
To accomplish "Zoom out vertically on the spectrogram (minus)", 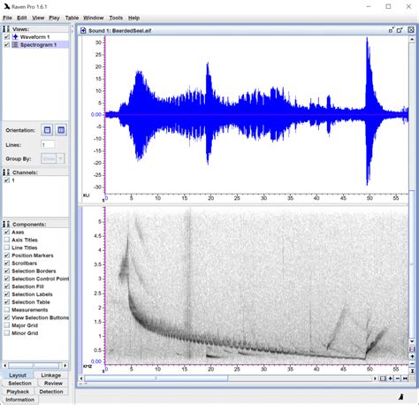I will pos(412,363).
